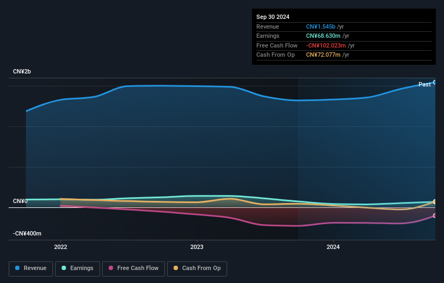Click the teal Earnings legend dot
This screenshot has width=444, height=283.
[64, 268]
